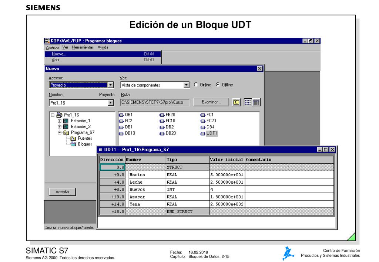The width and height of the screenshot is (379, 262).
Task: Click the Examinar... button
Action: point(211,102)
